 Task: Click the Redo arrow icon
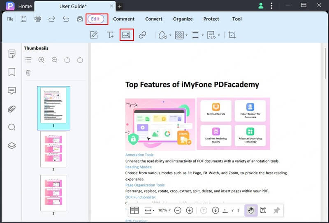[x=52, y=19]
